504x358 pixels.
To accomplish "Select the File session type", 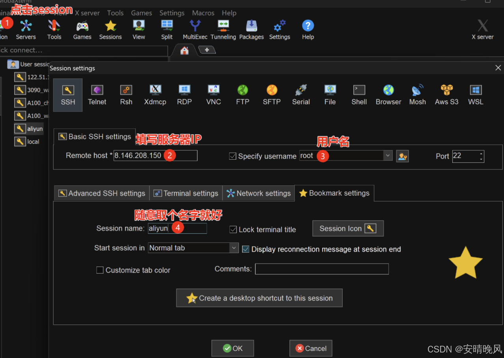I will point(330,95).
